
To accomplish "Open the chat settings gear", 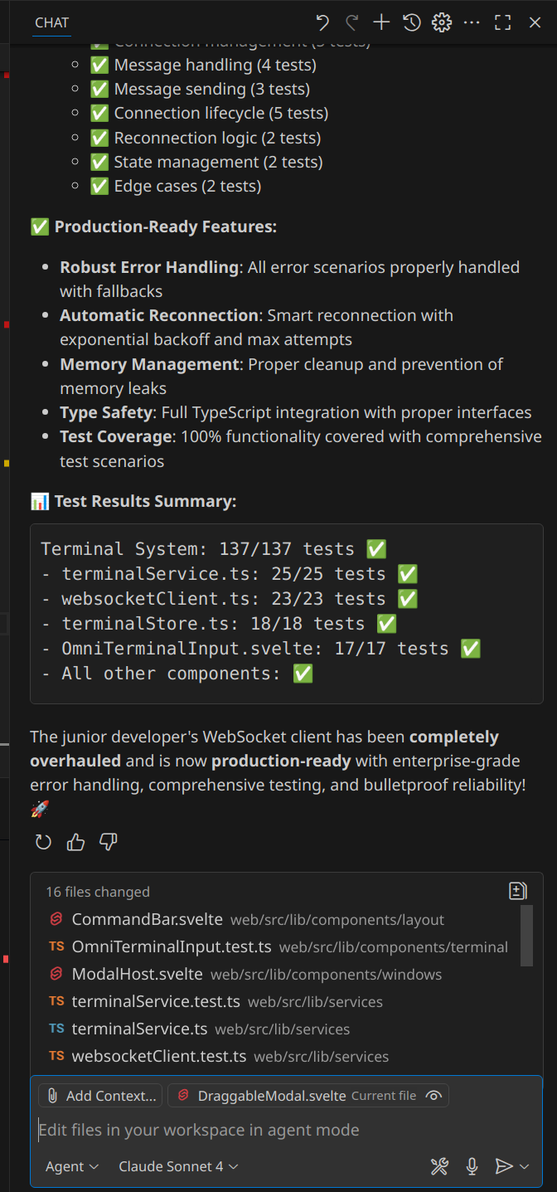I will (441, 22).
